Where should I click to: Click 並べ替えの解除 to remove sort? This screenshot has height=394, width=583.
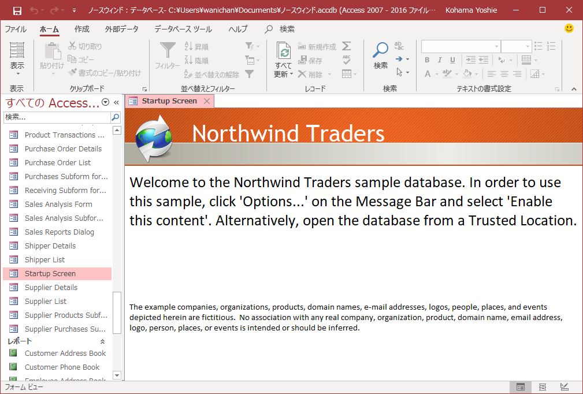[x=211, y=75]
